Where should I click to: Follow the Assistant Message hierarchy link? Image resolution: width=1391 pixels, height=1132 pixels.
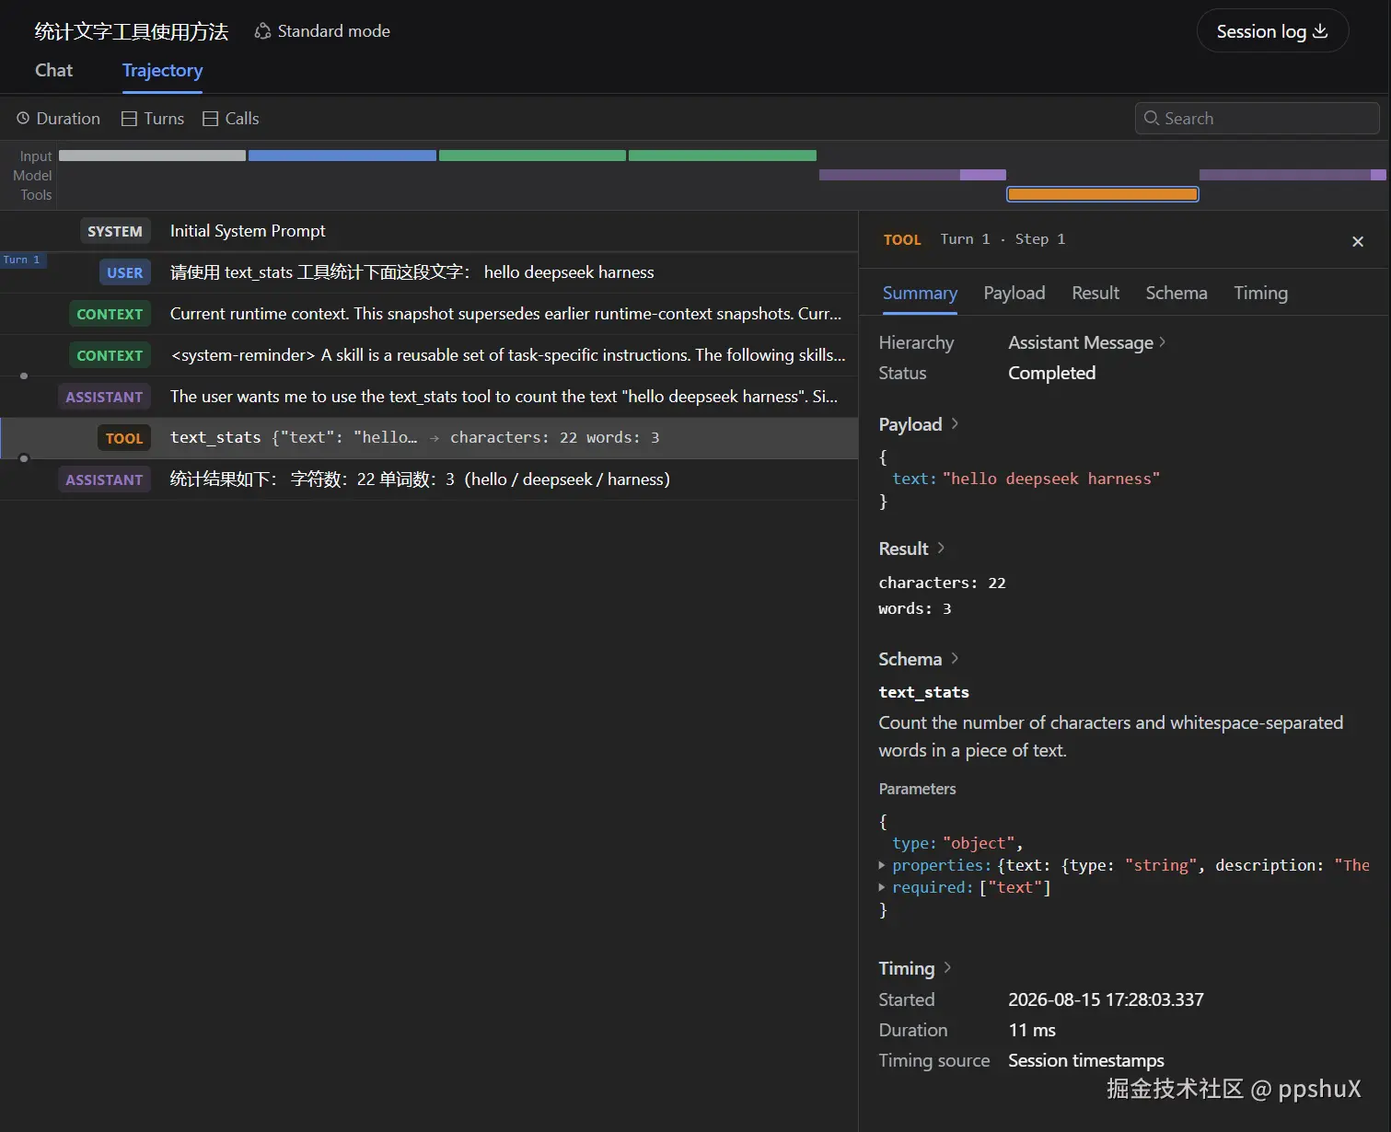tap(1087, 342)
